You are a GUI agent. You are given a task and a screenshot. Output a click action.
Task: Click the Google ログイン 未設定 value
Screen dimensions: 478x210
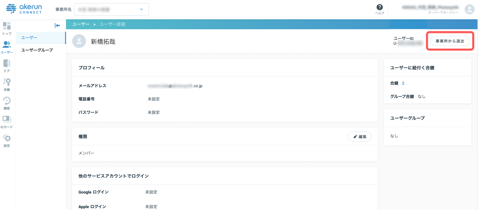151,192
